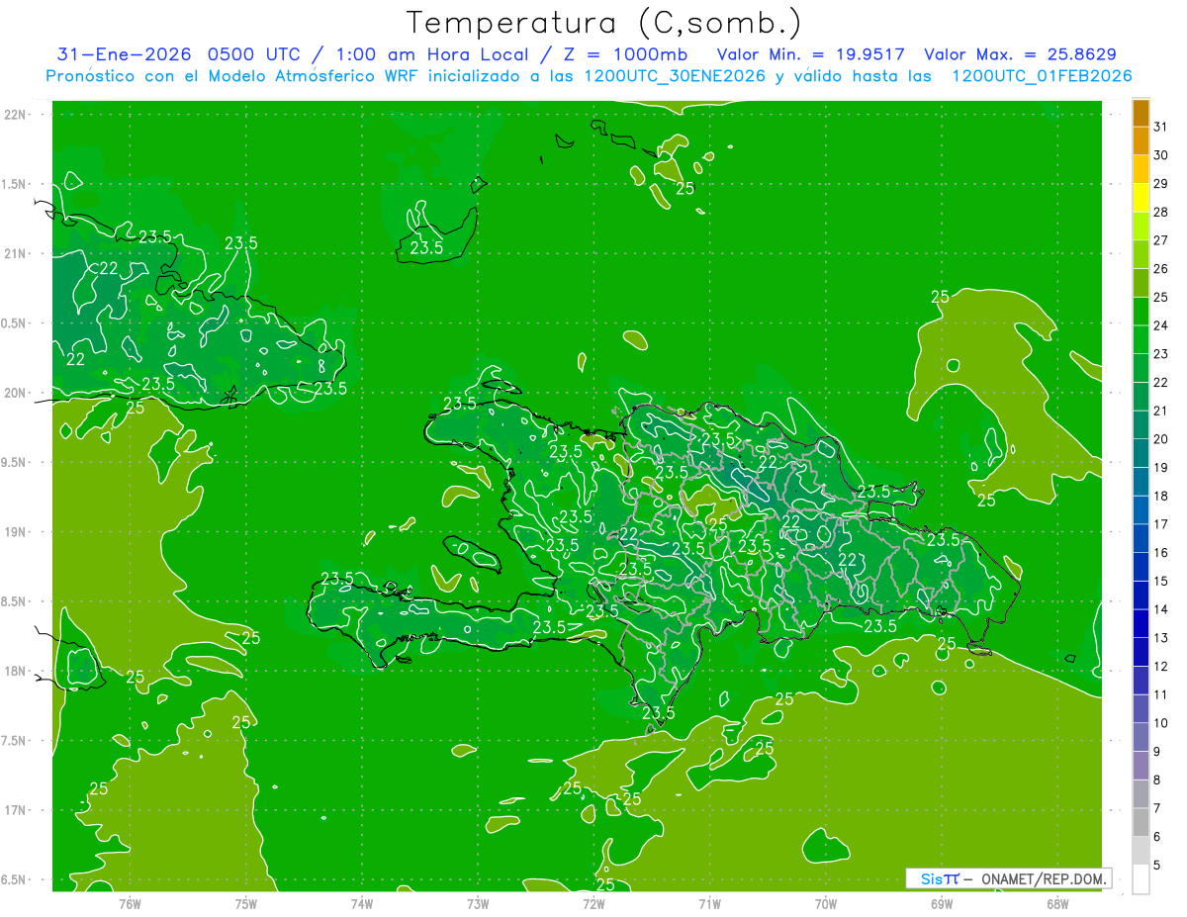
Task: Click the '76W' longitude axis label
Action: [130, 904]
